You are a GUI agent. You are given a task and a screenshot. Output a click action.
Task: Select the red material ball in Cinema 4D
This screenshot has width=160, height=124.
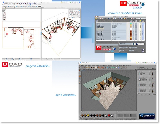click(109, 115)
